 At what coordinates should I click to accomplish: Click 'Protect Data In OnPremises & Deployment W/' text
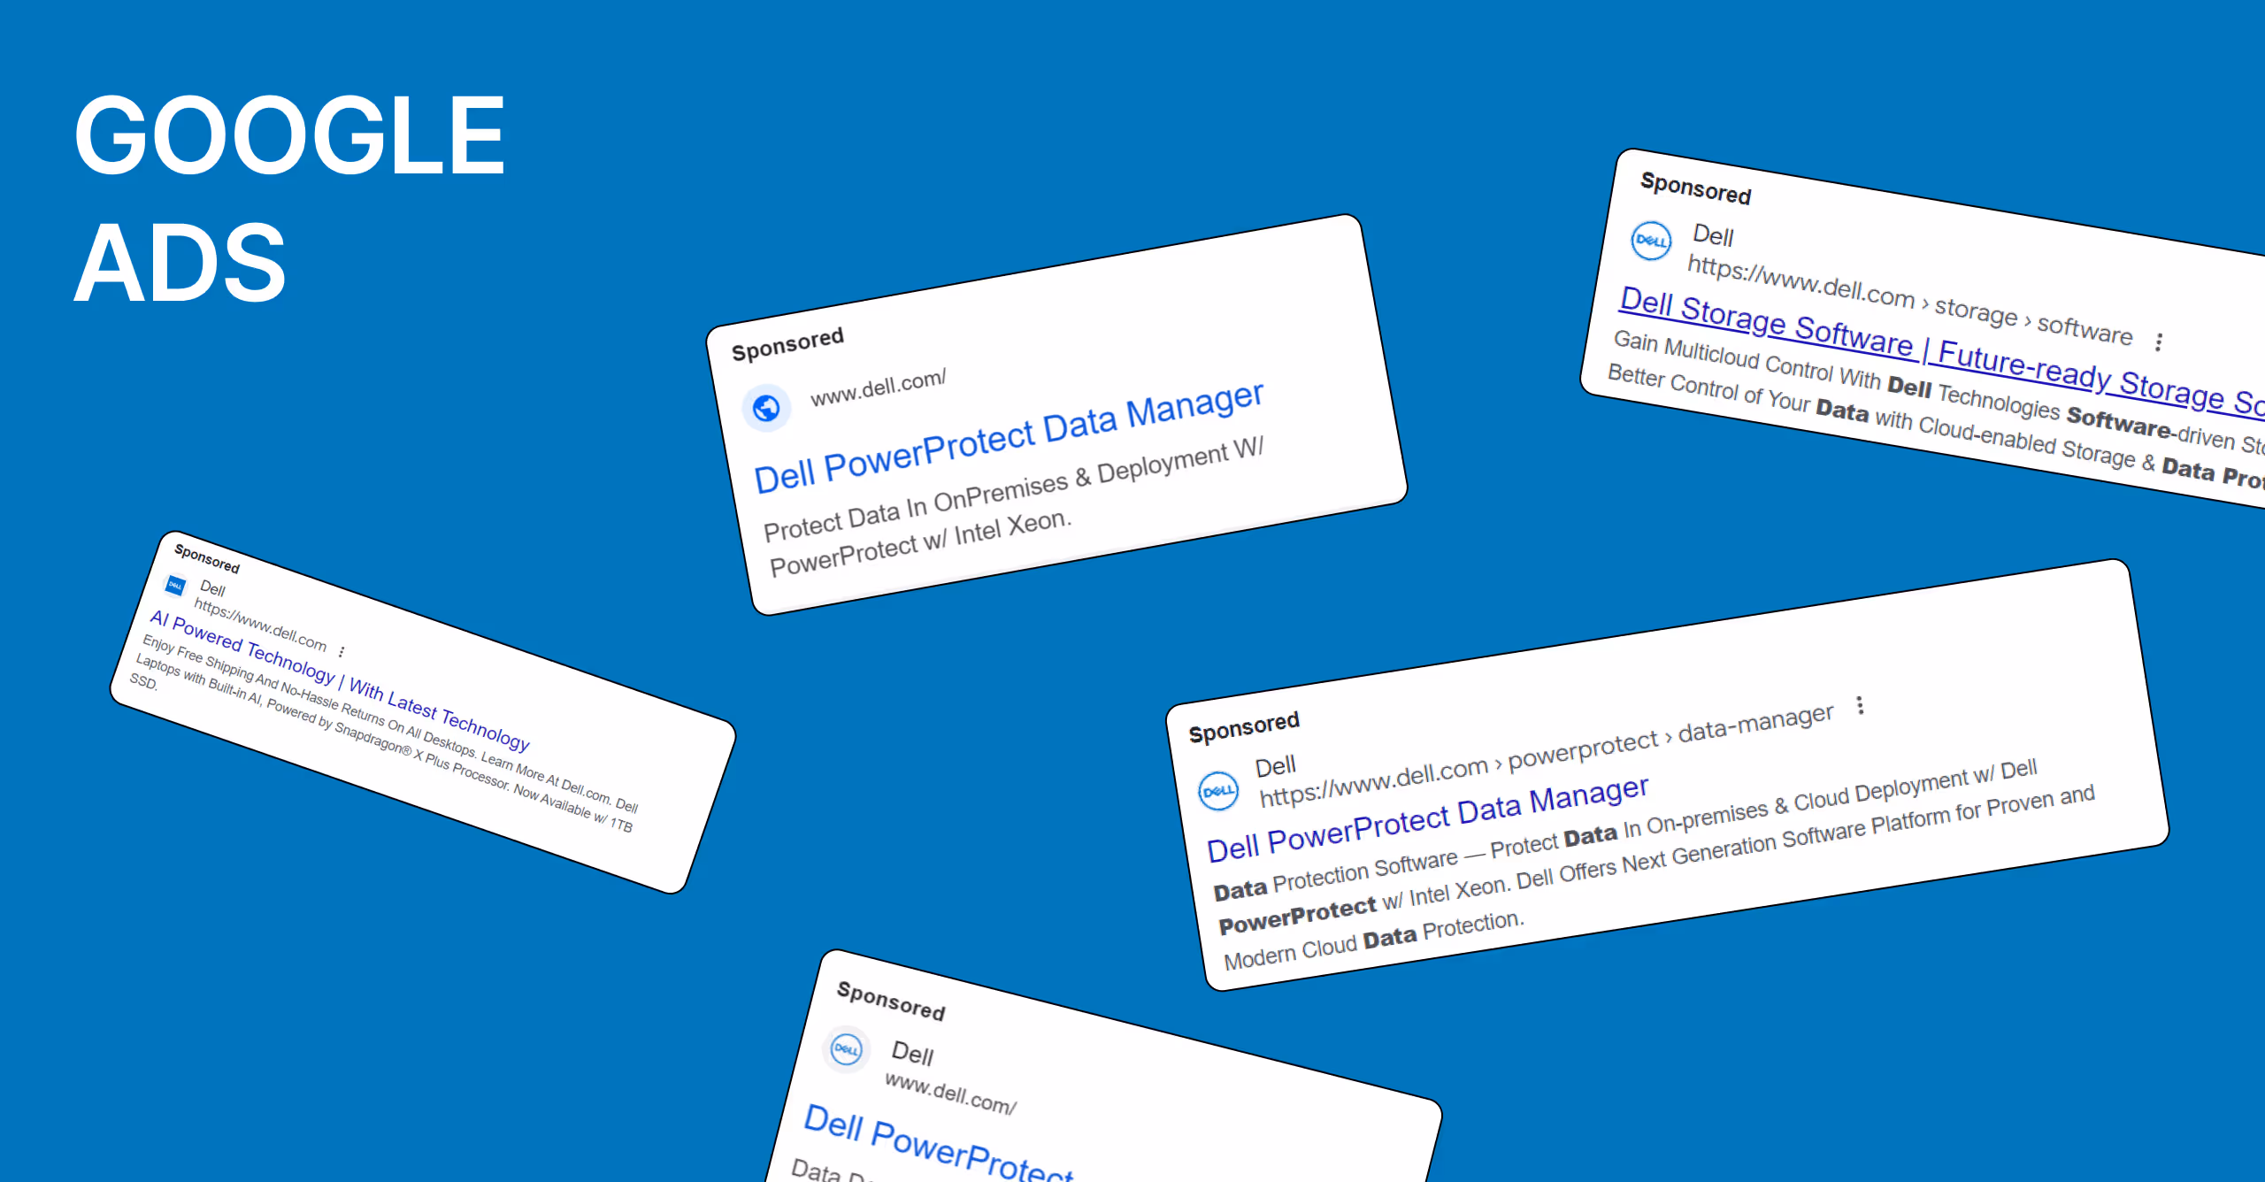click(1014, 489)
